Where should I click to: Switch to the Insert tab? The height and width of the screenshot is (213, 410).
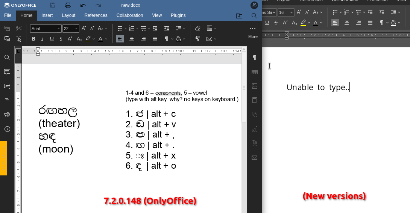47,15
